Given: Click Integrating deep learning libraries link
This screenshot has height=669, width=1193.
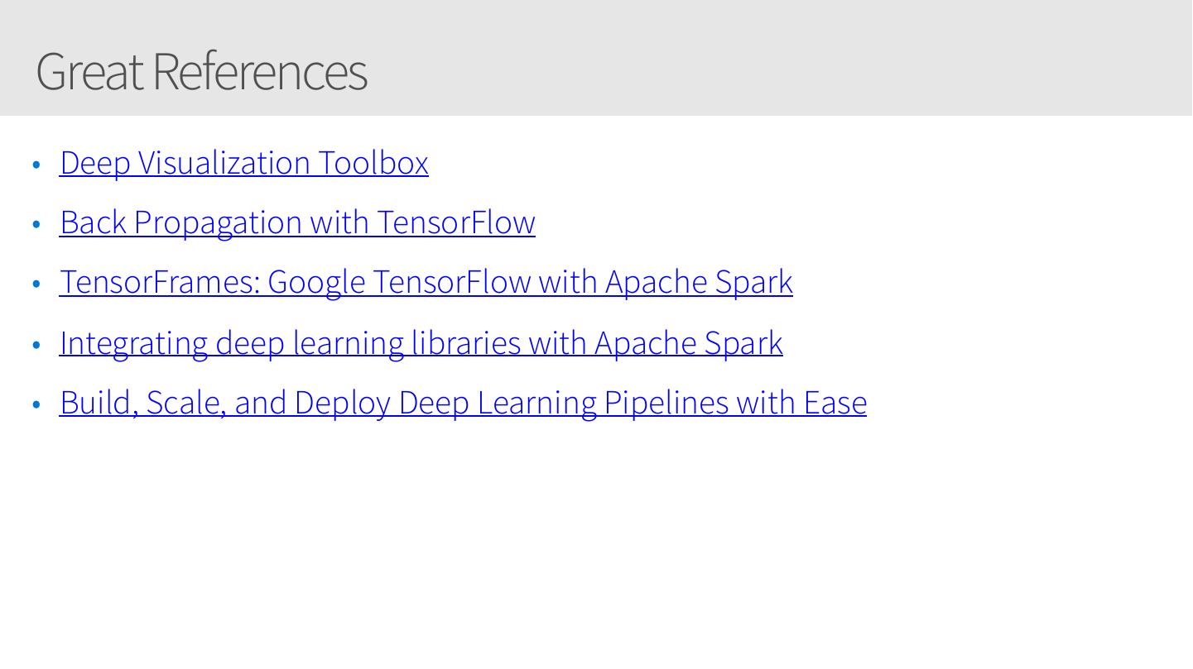Looking at the screenshot, I should pos(421,342).
